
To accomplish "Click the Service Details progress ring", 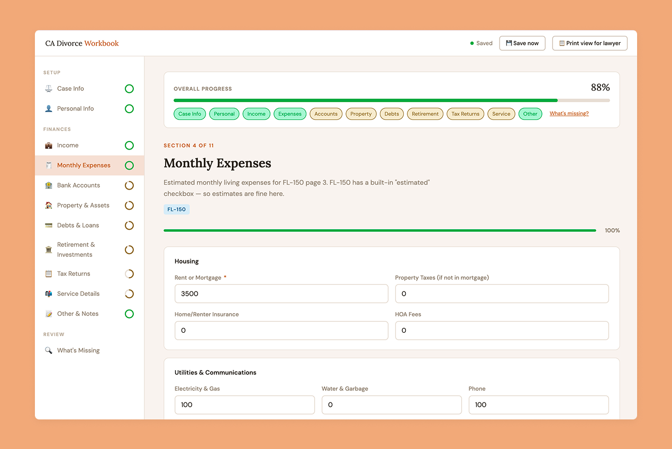I will click(129, 294).
